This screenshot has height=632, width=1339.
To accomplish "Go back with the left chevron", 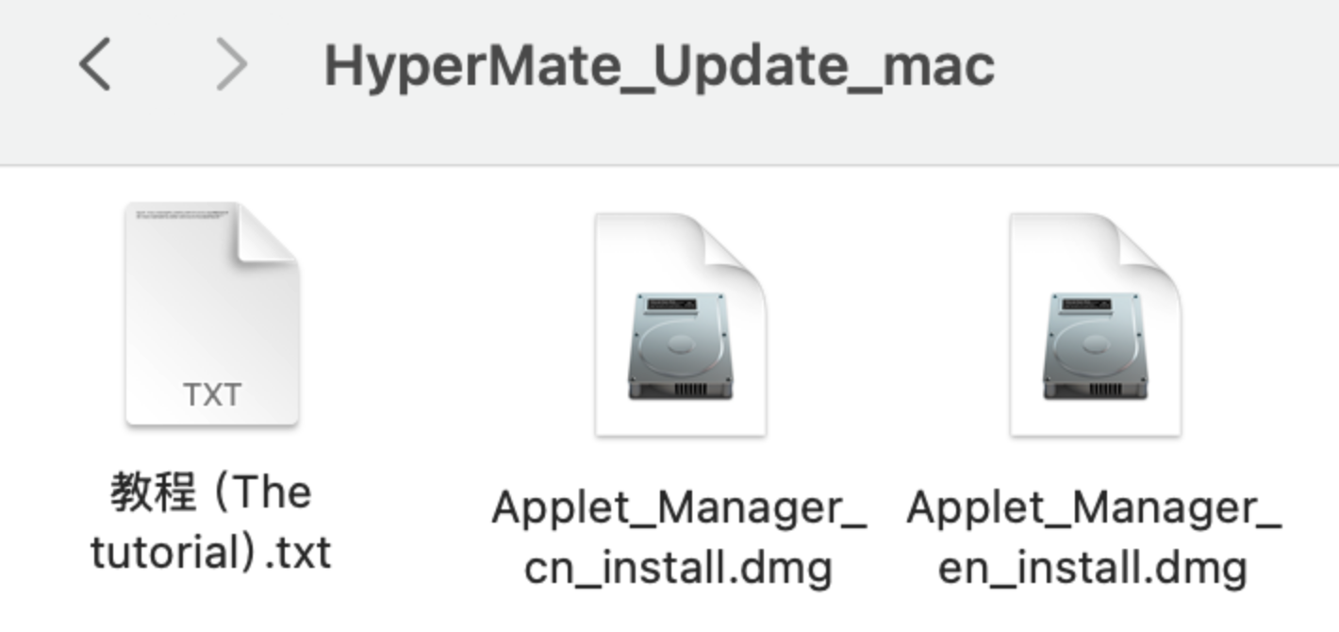I will click(95, 66).
